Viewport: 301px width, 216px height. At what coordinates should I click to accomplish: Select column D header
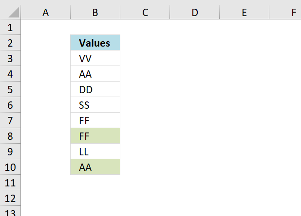(195, 13)
